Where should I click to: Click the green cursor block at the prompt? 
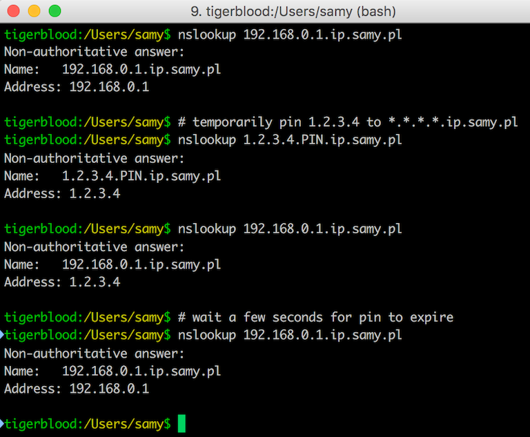coord(182,423)
